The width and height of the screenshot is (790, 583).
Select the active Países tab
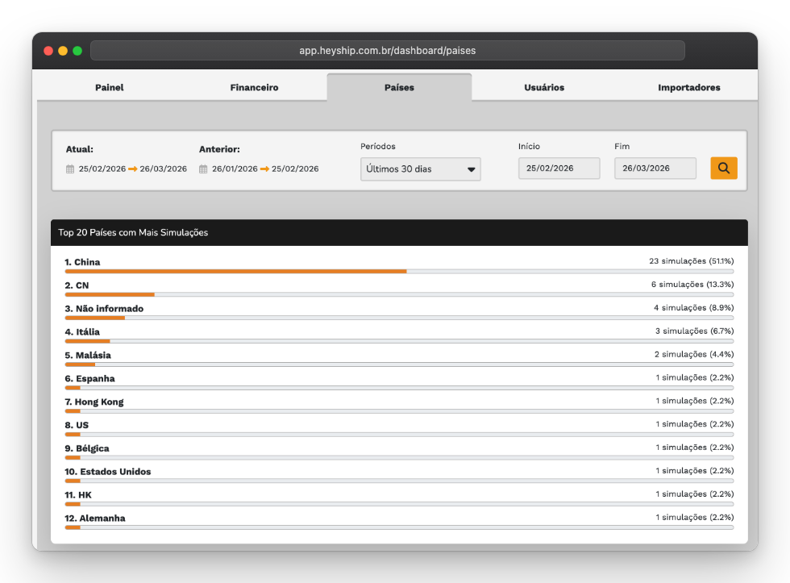398,86
